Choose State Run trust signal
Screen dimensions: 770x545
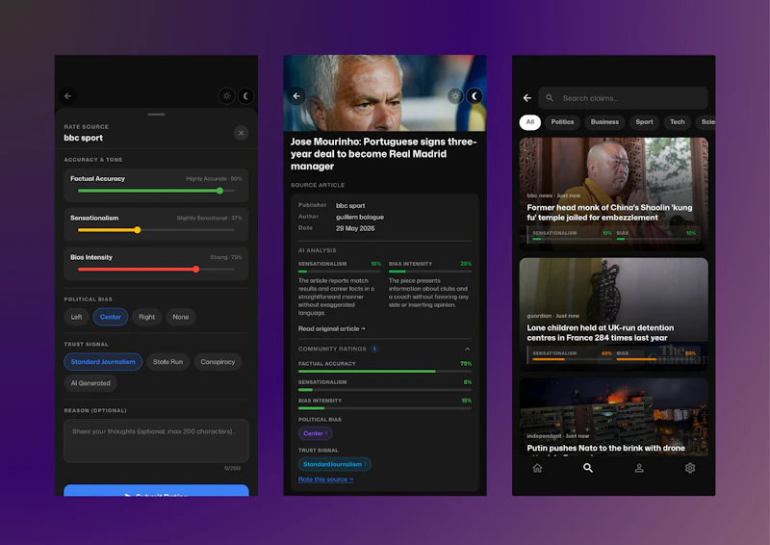(x=167, y=362)
